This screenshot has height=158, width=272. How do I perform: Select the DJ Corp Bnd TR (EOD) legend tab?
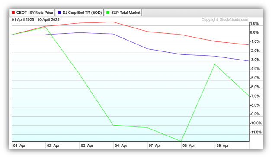80,13
